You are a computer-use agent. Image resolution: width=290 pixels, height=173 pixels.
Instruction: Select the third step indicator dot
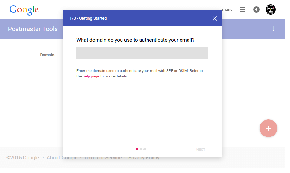145,149
